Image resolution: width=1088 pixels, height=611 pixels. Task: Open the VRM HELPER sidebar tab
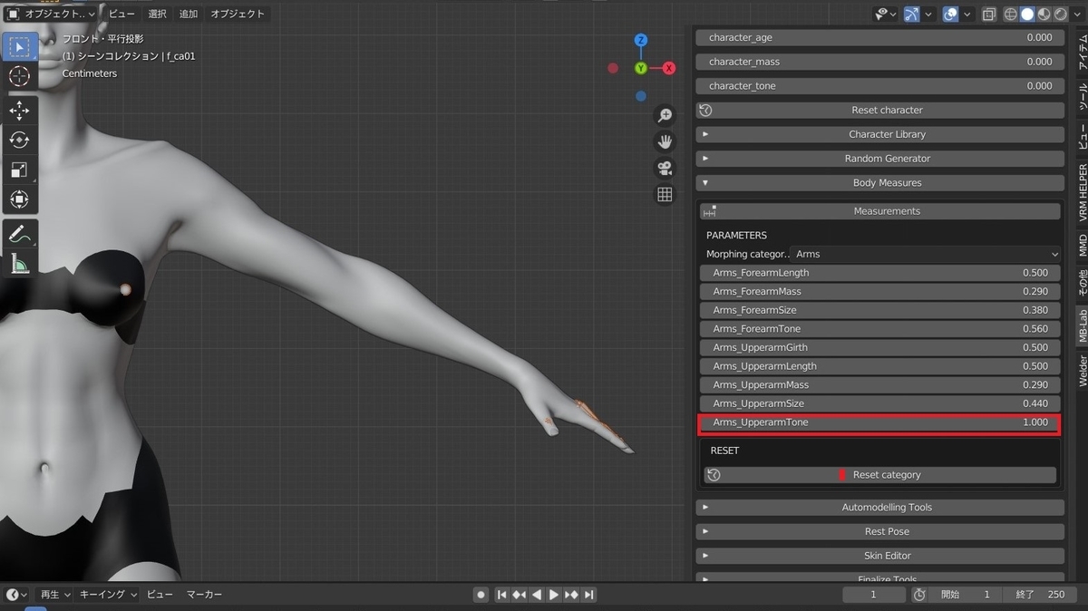pos(1082,193)
